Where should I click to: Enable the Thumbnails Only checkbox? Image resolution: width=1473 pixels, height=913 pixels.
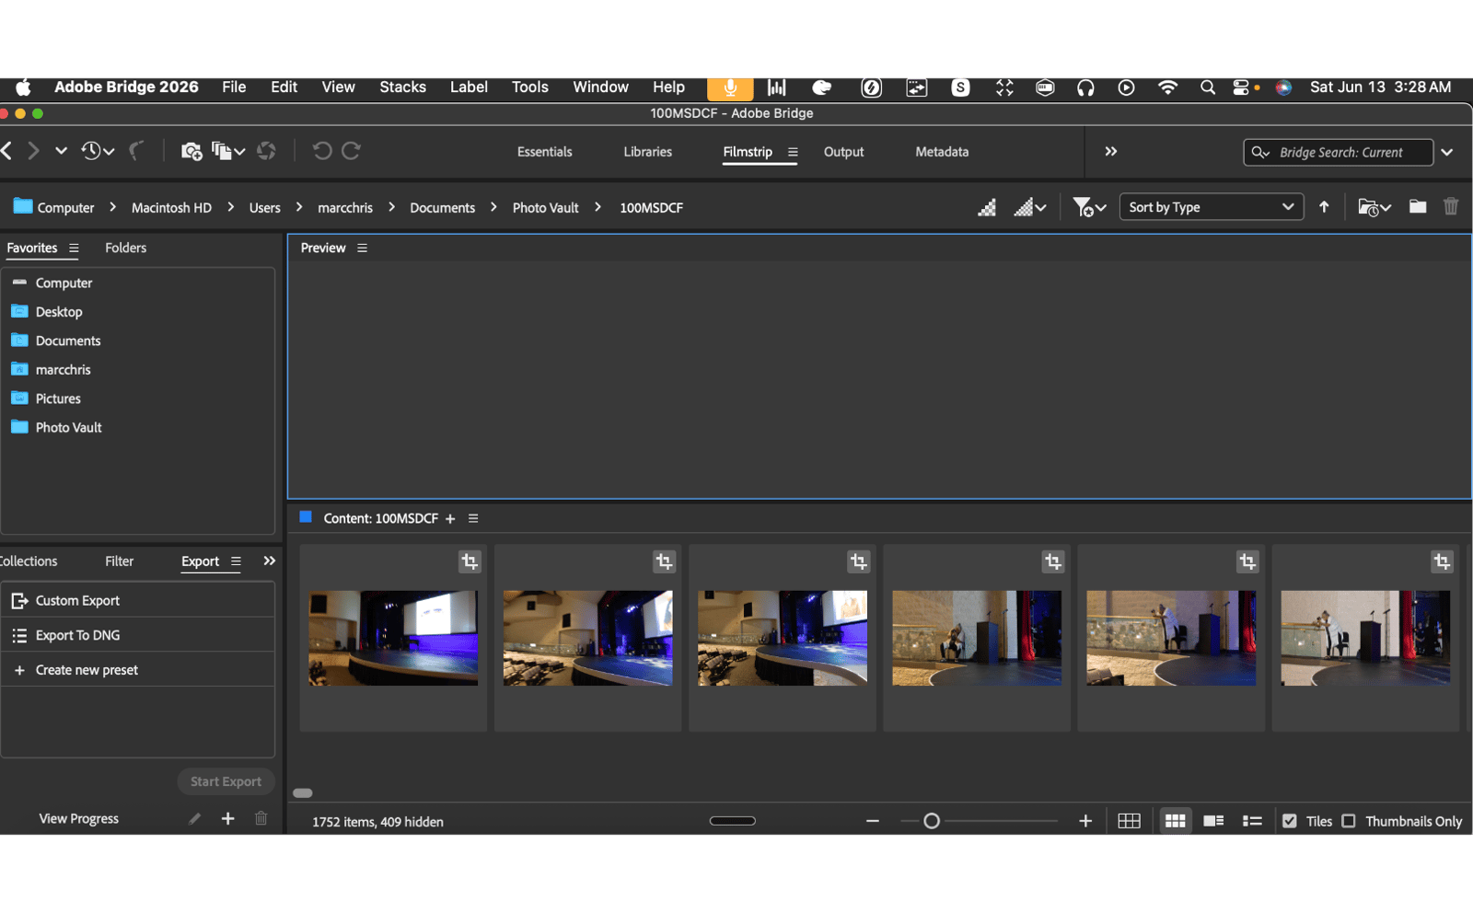[x=1349, y=821]
